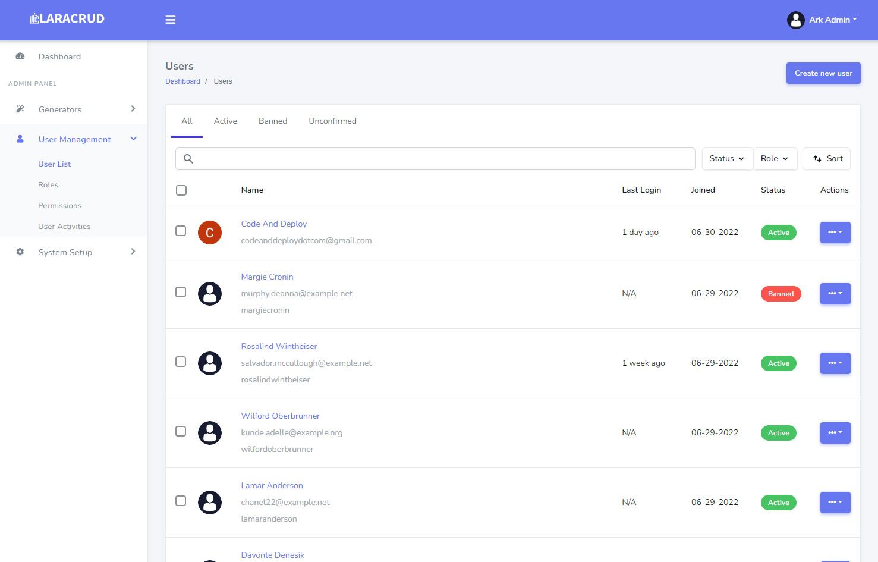This screenshot has width=878, height=562.
Task: Check the box for Code And Deploy
Action: (x=181, y=231)
